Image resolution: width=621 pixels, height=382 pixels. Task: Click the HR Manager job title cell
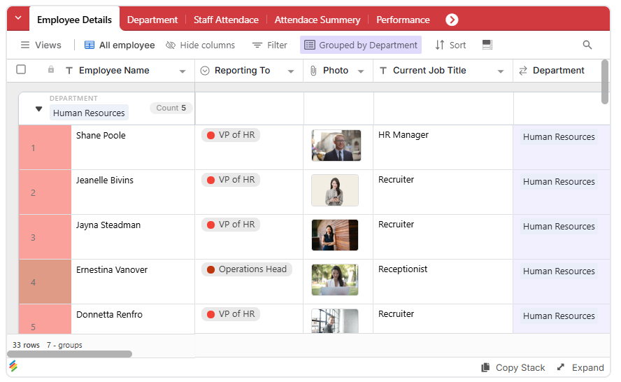tap(443, 148)
